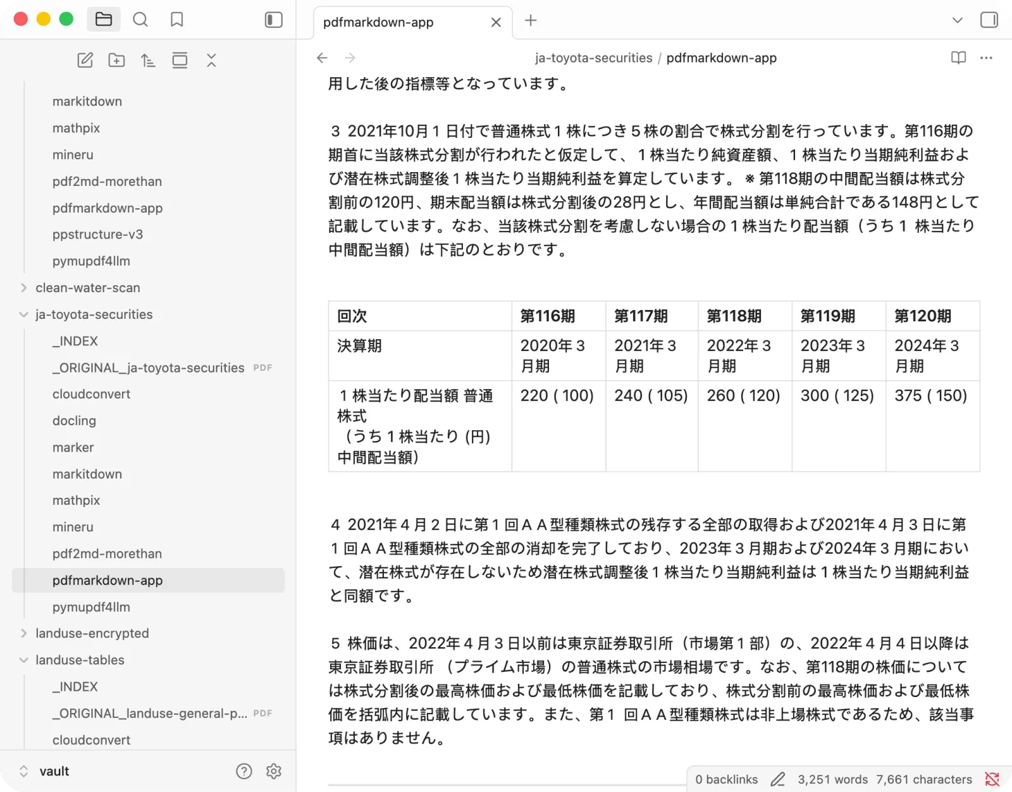Navigate forward arrow

click(x=350, y=58)
